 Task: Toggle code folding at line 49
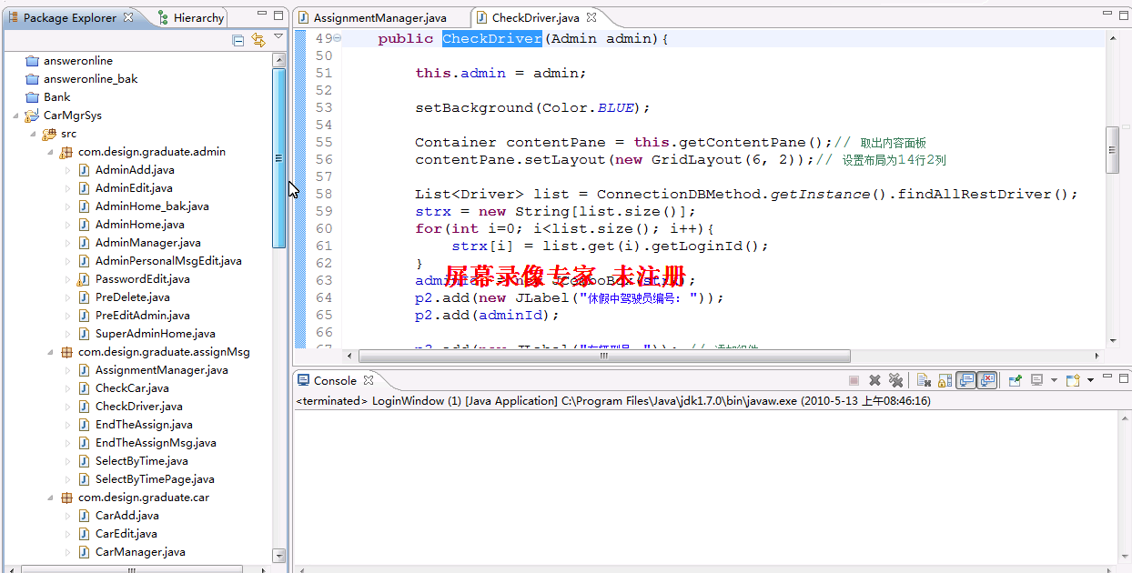pyautogui.click(x=338, y=38)
